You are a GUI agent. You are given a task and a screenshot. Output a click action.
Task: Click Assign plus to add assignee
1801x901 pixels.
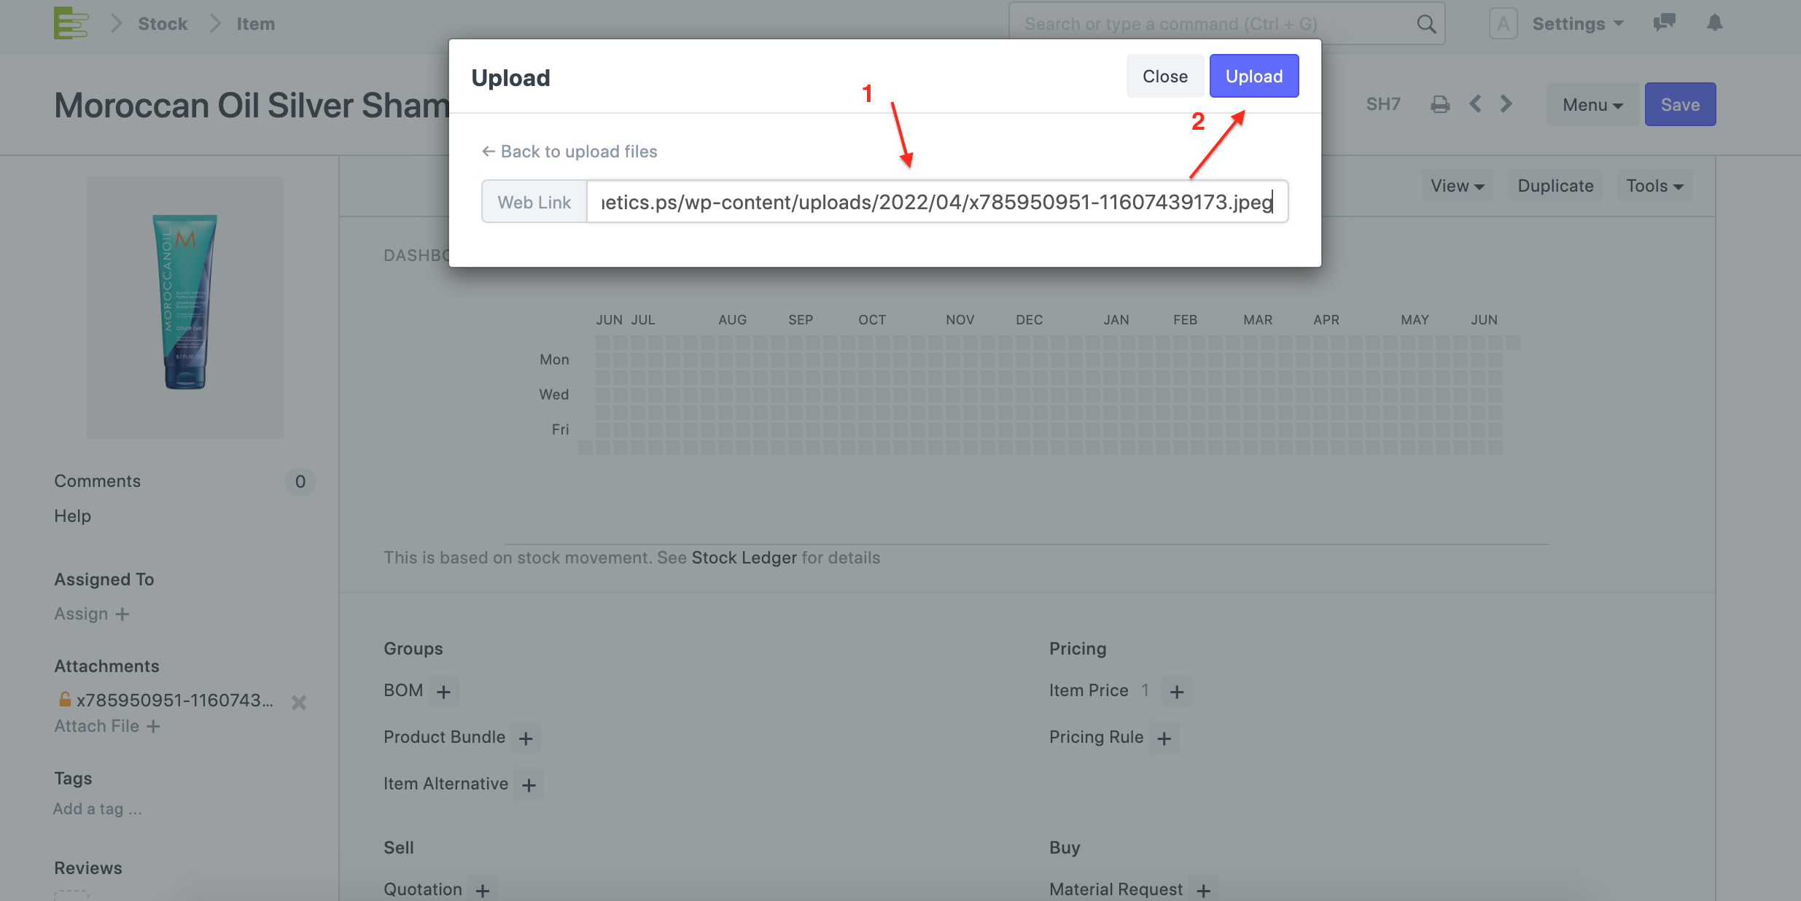coord(92,614)
